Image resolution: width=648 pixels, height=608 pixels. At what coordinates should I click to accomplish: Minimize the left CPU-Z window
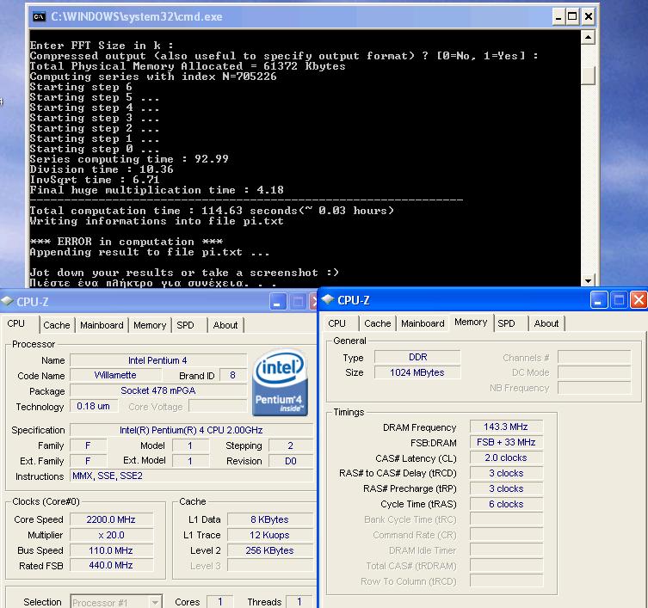(x=277, y=302)
